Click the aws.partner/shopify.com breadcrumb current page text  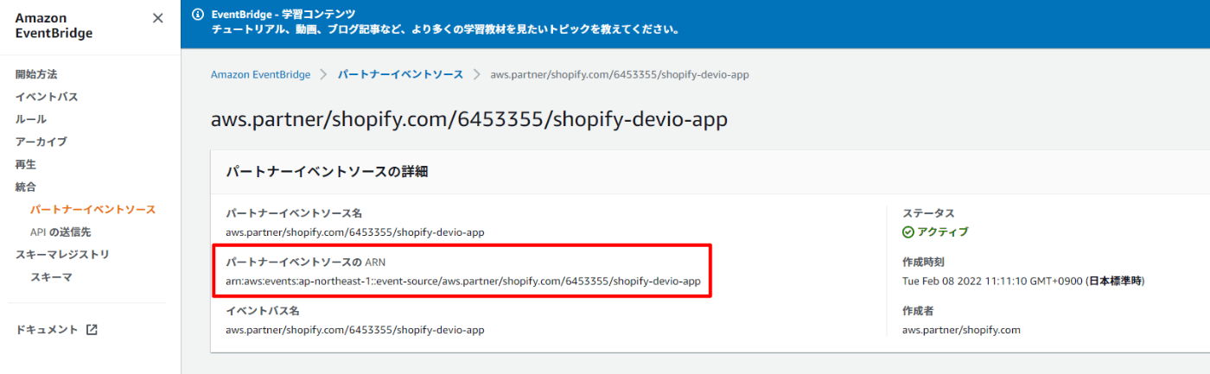pyautogui.click(x=620, y=75)
